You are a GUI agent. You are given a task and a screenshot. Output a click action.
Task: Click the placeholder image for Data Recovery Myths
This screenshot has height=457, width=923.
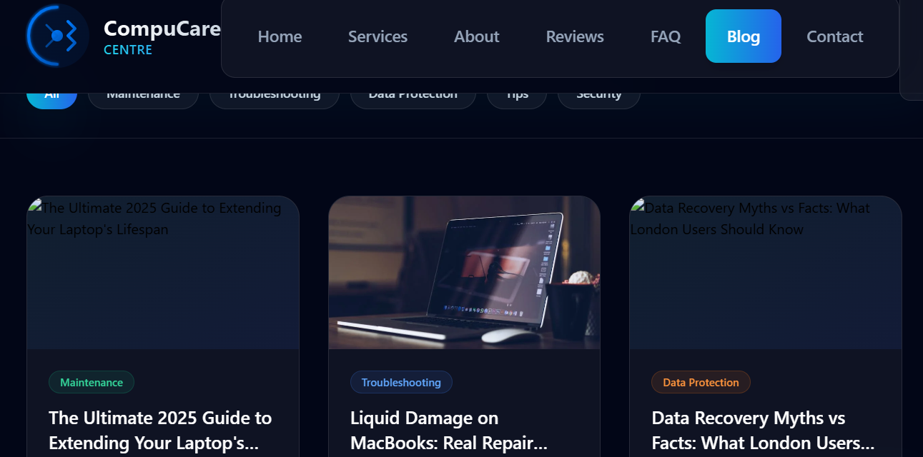[x=766, y=273]
